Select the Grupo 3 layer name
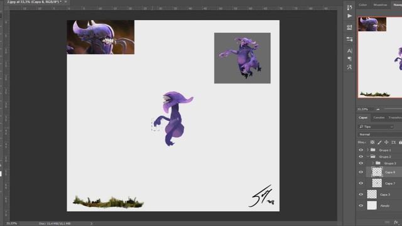402x226 pixels. click(390, 163)
